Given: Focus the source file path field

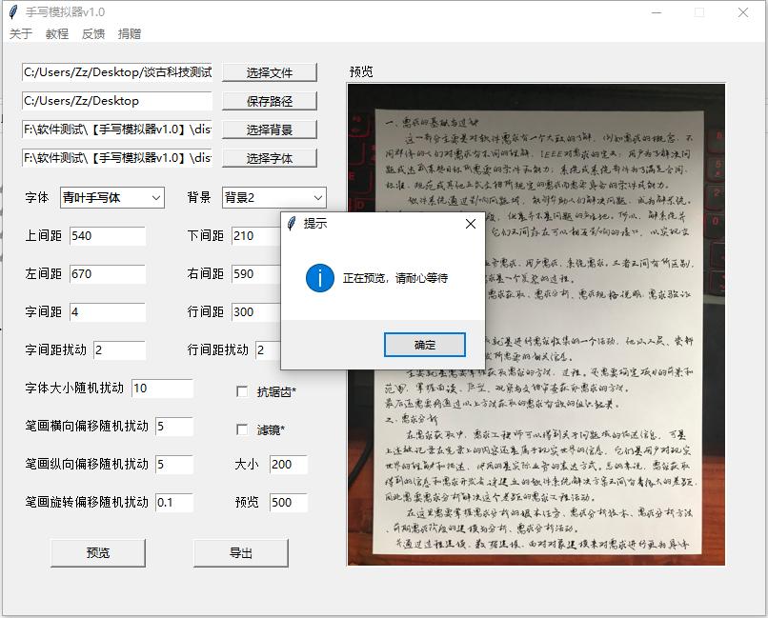Looking at the screenshot, I should pos(117,72).
